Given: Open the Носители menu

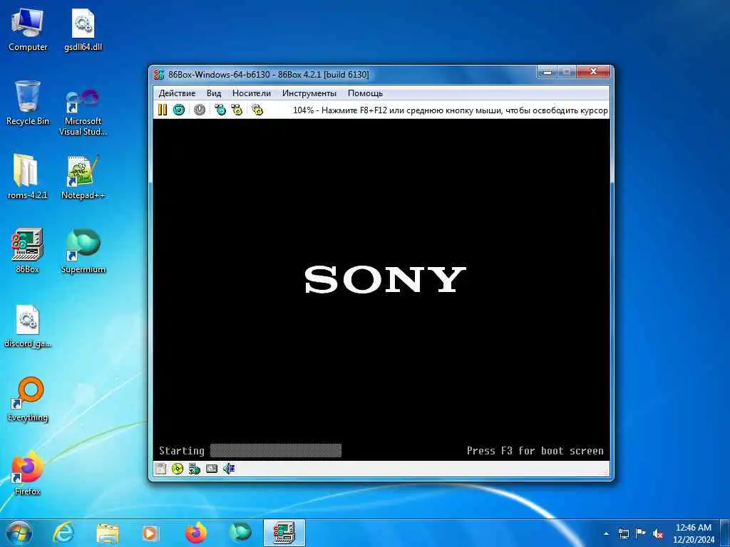Looking at the screenshot, I should point(252,93).
